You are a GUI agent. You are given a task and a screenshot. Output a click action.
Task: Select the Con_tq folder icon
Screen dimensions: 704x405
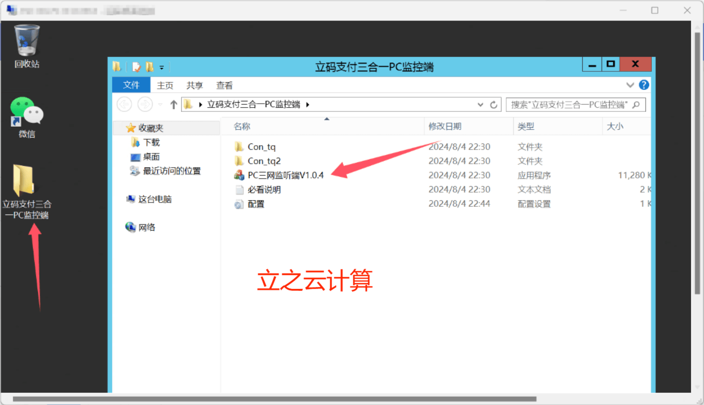coord(239,146)
